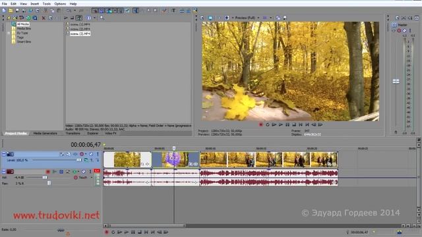Image resolution: width=422 pixels, height=237 pixels.
Task: Select Smart Bins folder
Action: click(24, 41)
